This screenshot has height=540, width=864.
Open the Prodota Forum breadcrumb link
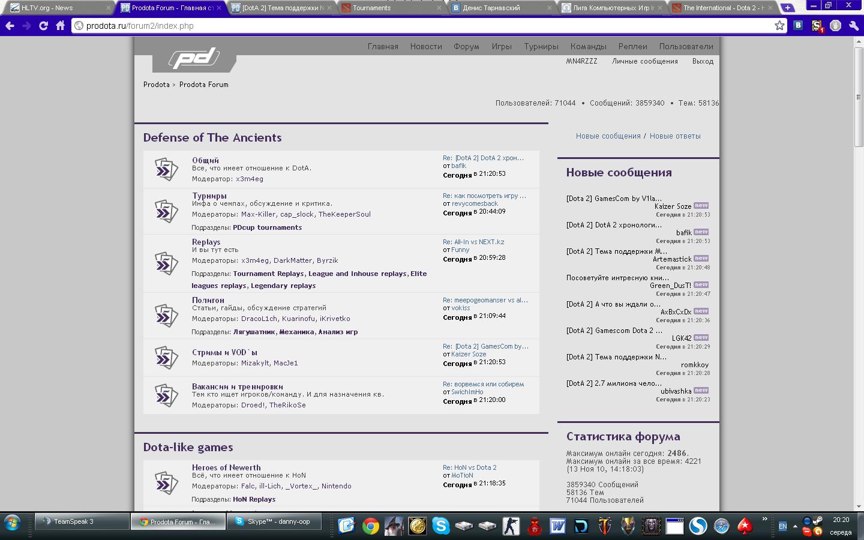point(204,85)
